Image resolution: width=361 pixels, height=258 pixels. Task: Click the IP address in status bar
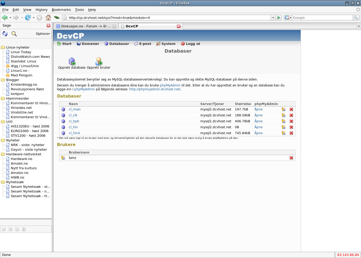(x=348, y=255)
